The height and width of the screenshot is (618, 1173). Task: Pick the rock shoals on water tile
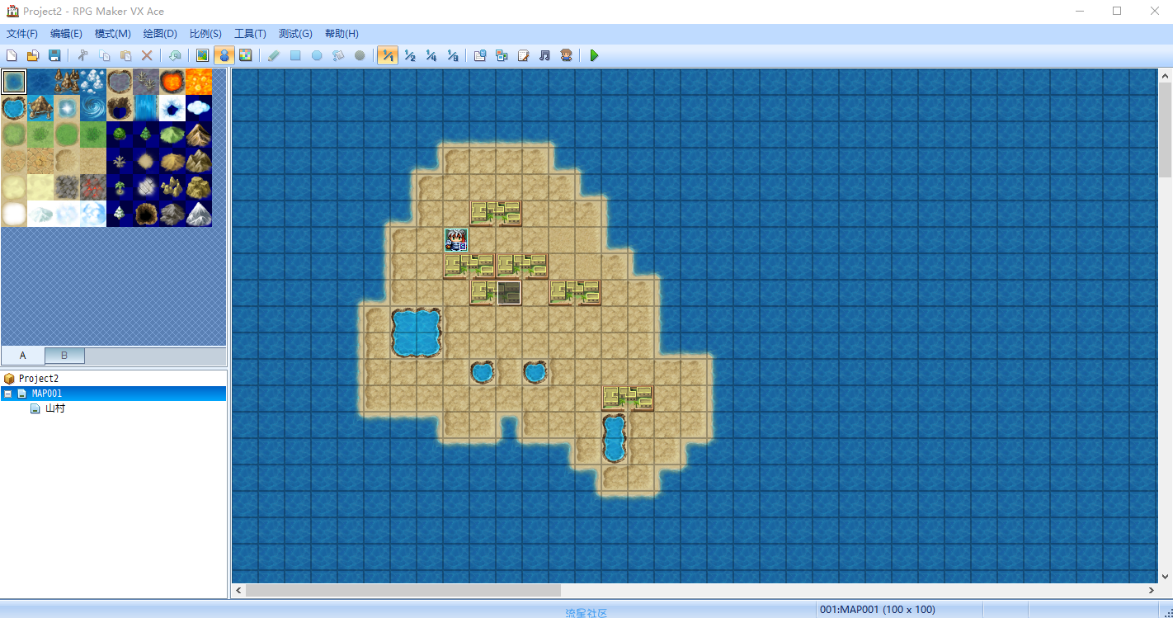pyautogui.click(x=67, y=82)
